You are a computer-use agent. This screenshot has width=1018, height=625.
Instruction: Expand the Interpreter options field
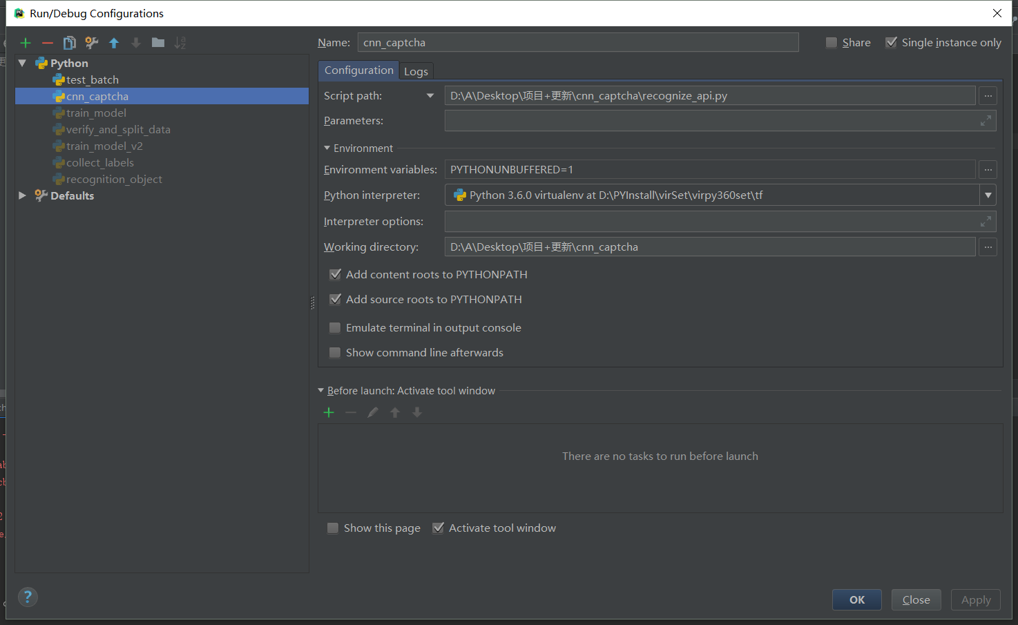point(986,222)
